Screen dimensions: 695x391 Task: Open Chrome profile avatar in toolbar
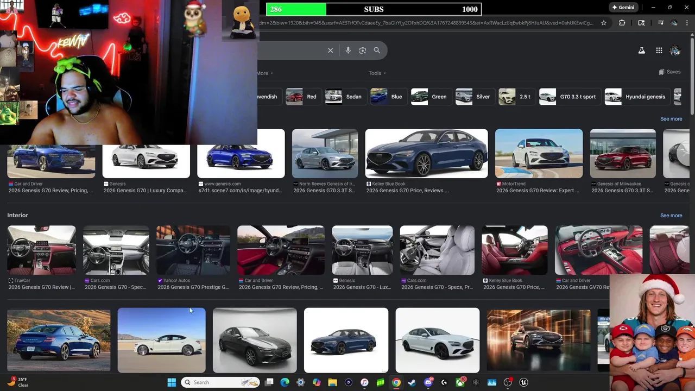pyautogui.click(x=674, y=23)
